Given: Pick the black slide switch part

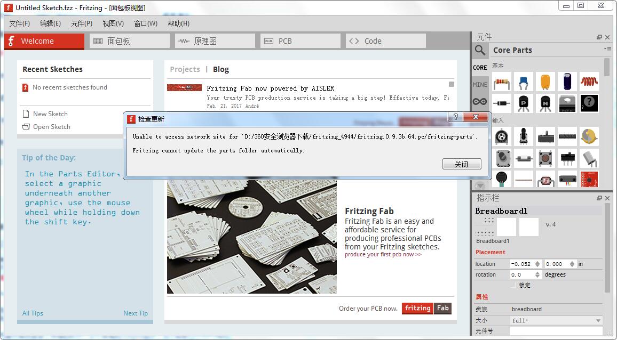Looking at the screenshot, I should click(x=567, y=158).
